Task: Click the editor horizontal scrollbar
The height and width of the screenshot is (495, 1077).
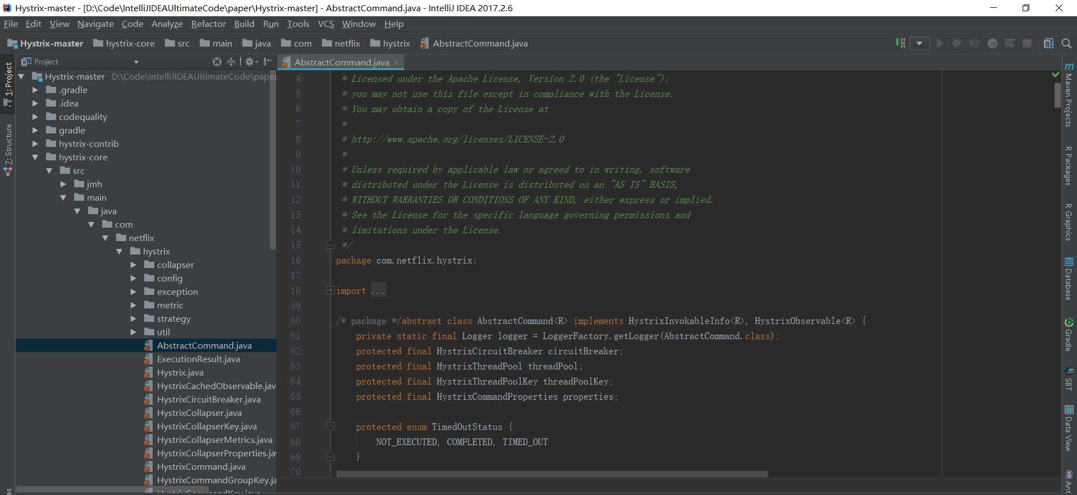Action: click(x=552, y=474)
